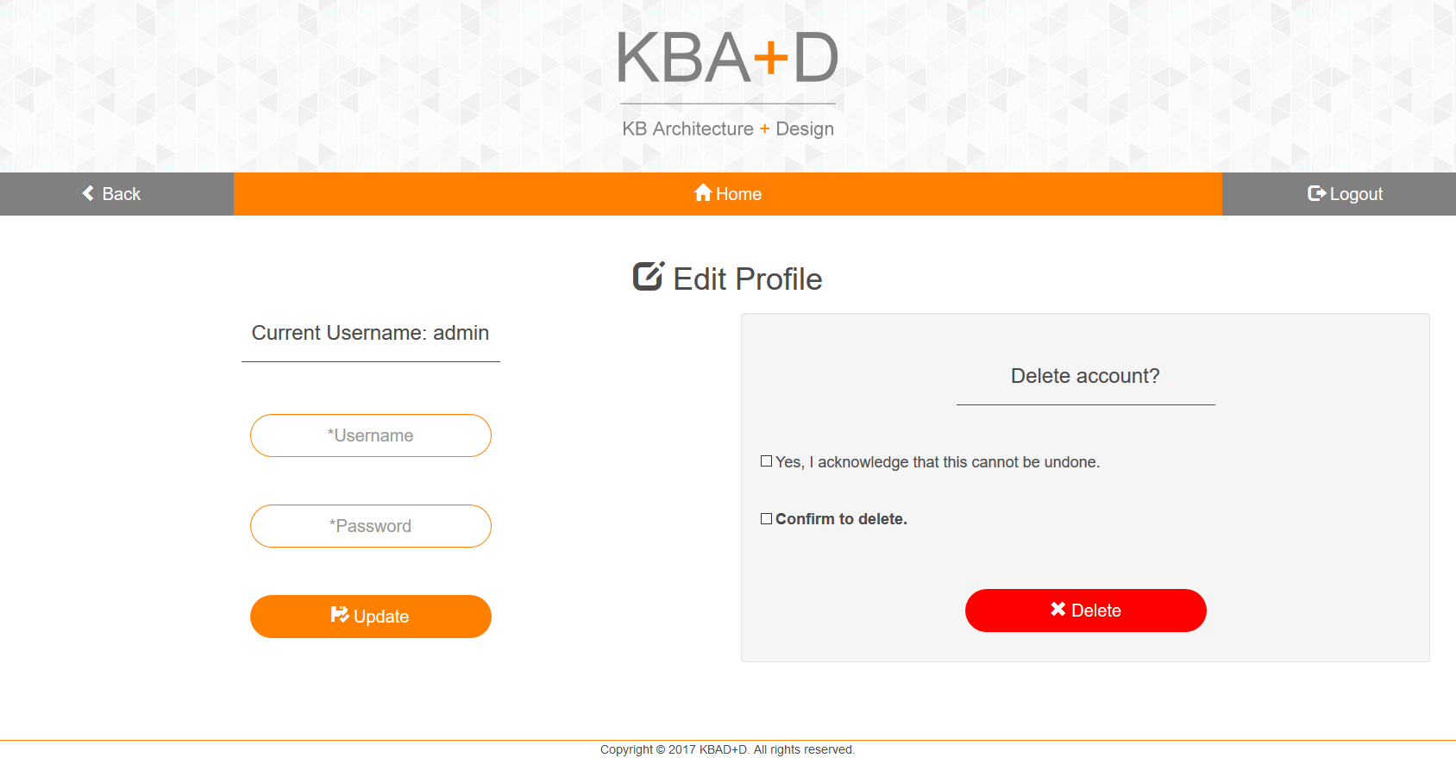Click the X icon on Delete button

click(1058, 609)
